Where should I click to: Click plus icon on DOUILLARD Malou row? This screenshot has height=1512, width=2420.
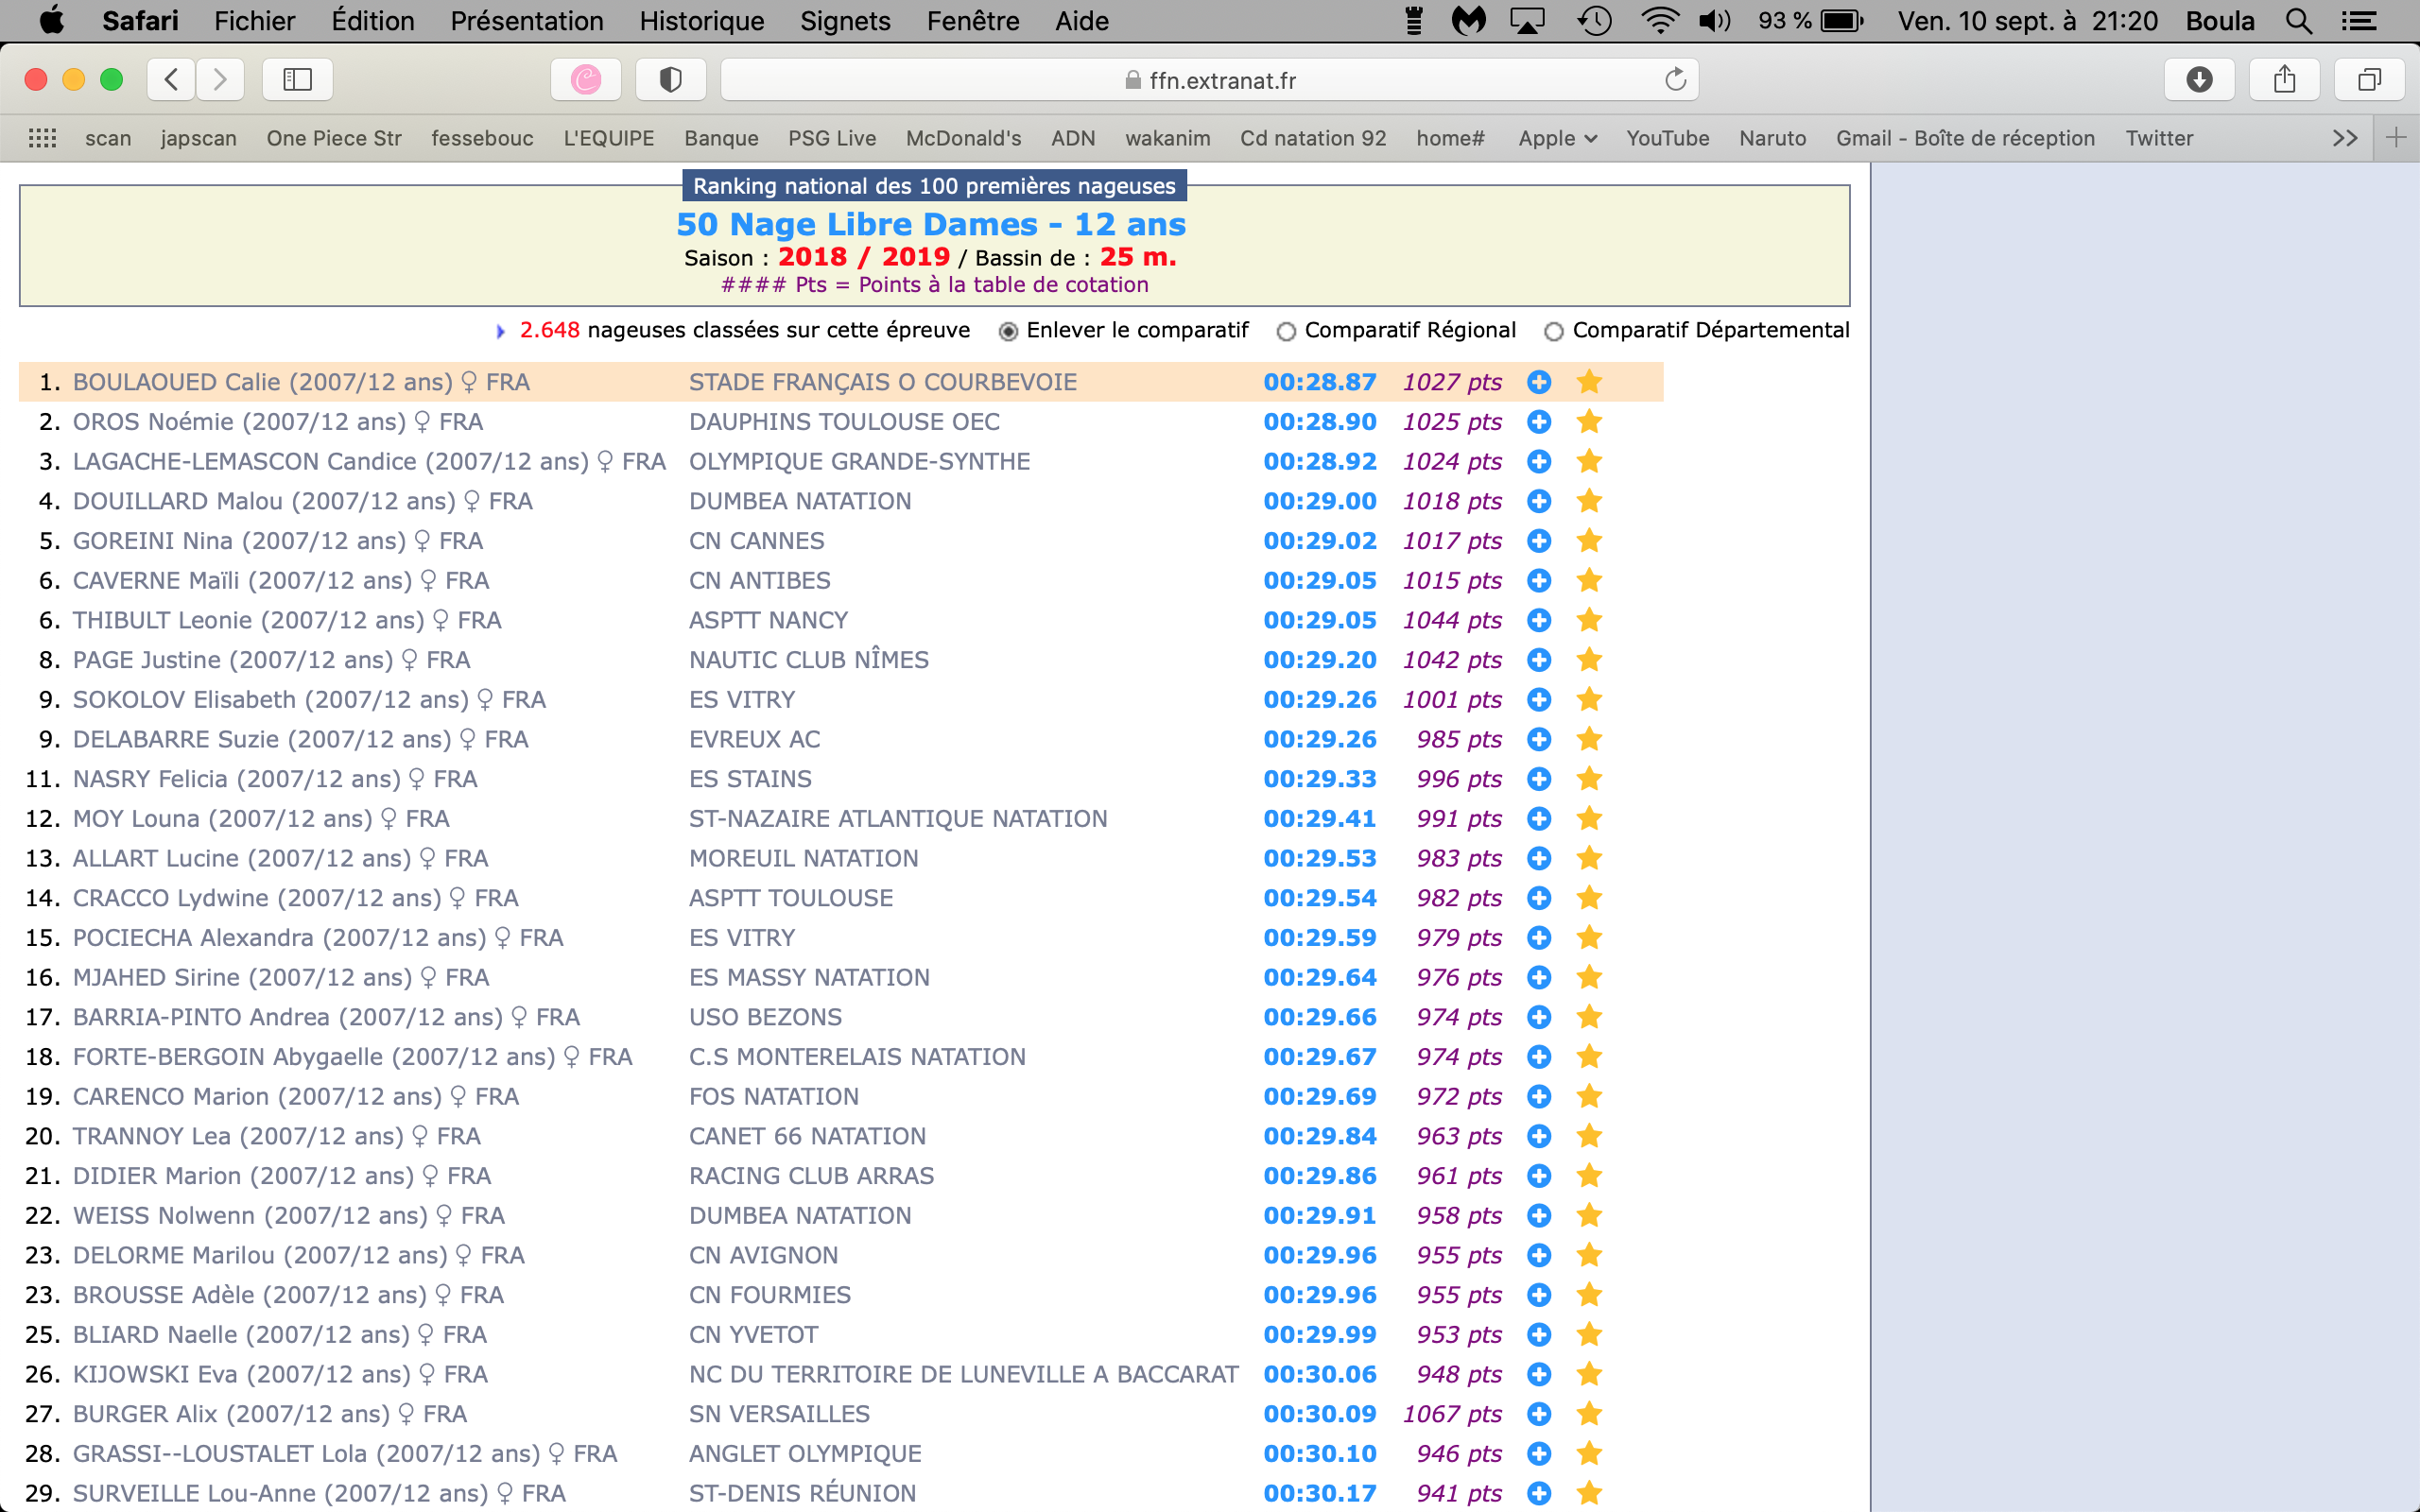point(1539,501)
